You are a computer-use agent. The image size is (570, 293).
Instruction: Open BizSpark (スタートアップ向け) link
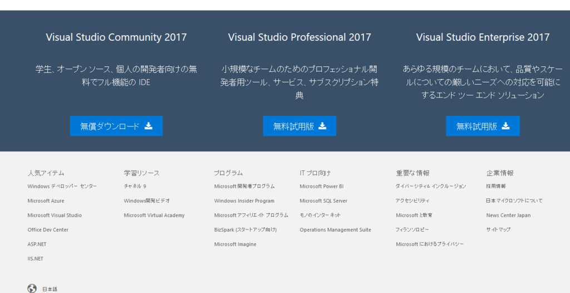point(245,230)
